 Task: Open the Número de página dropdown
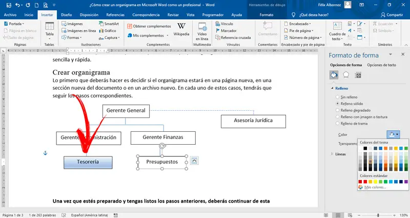pyautogui.click(x=303, y=37)
